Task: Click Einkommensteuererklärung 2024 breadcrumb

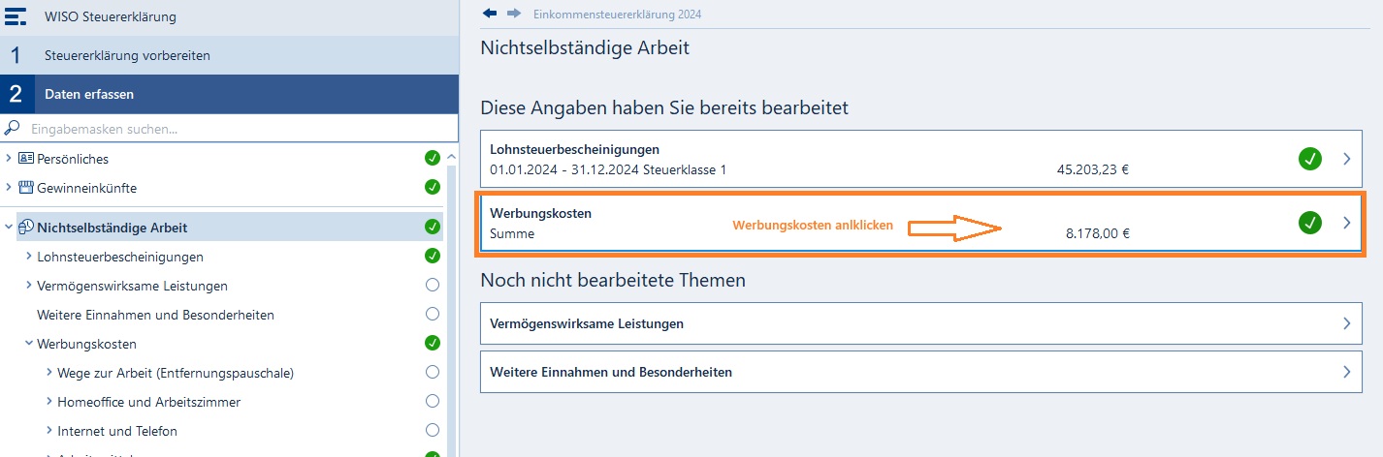Action: 617,15
